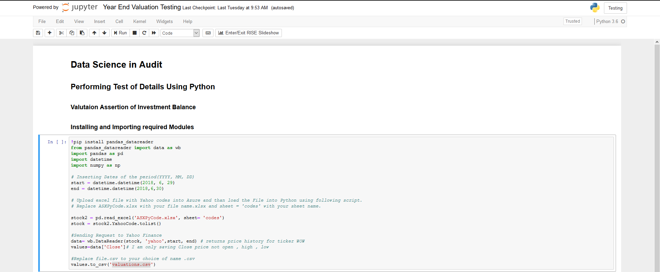Move the selected cell up with the arrow icon
Viewport: 660px width, 272px height.
[x=94, y=33]
